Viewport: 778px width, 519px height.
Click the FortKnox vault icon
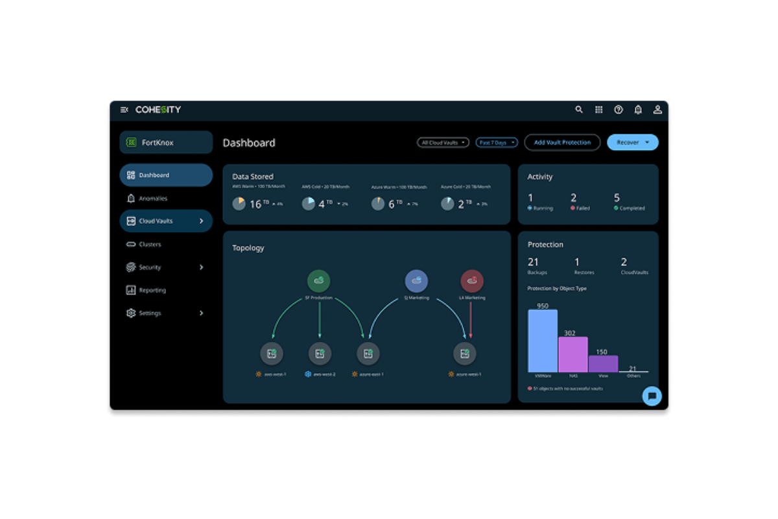pyautogui.click(x=131, y=142)
